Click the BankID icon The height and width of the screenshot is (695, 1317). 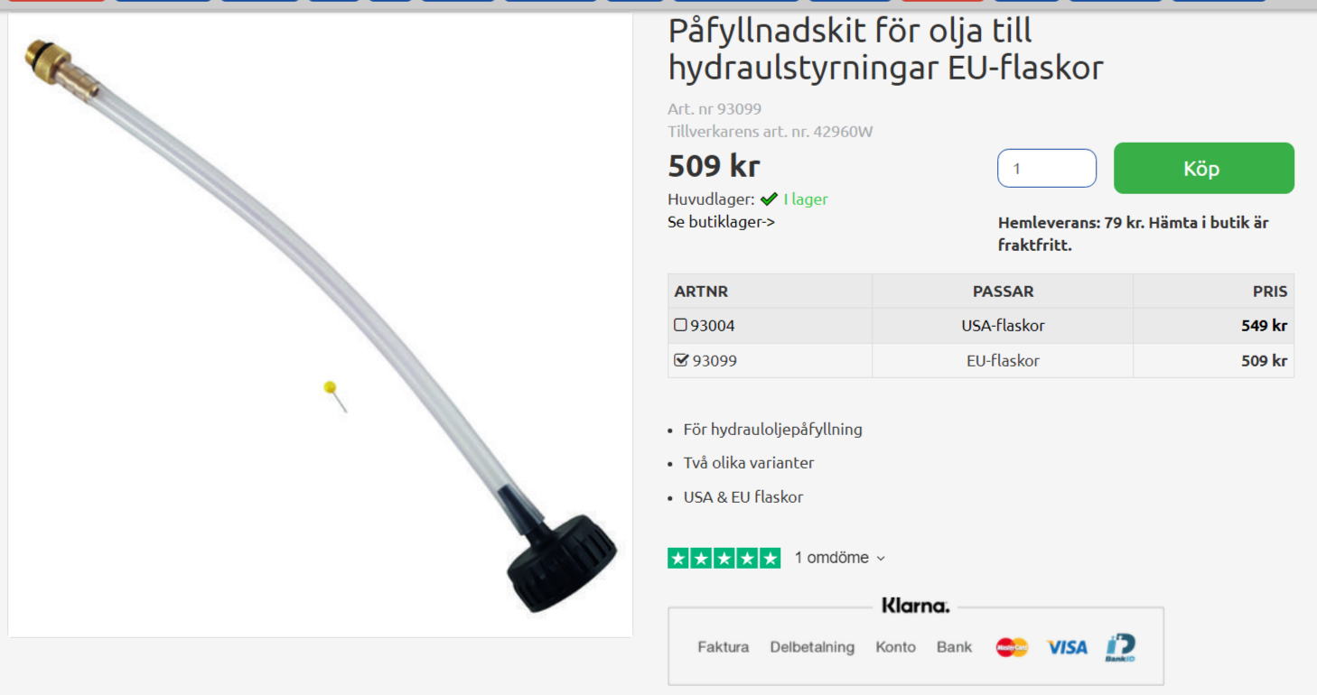tap(1120, 647)
